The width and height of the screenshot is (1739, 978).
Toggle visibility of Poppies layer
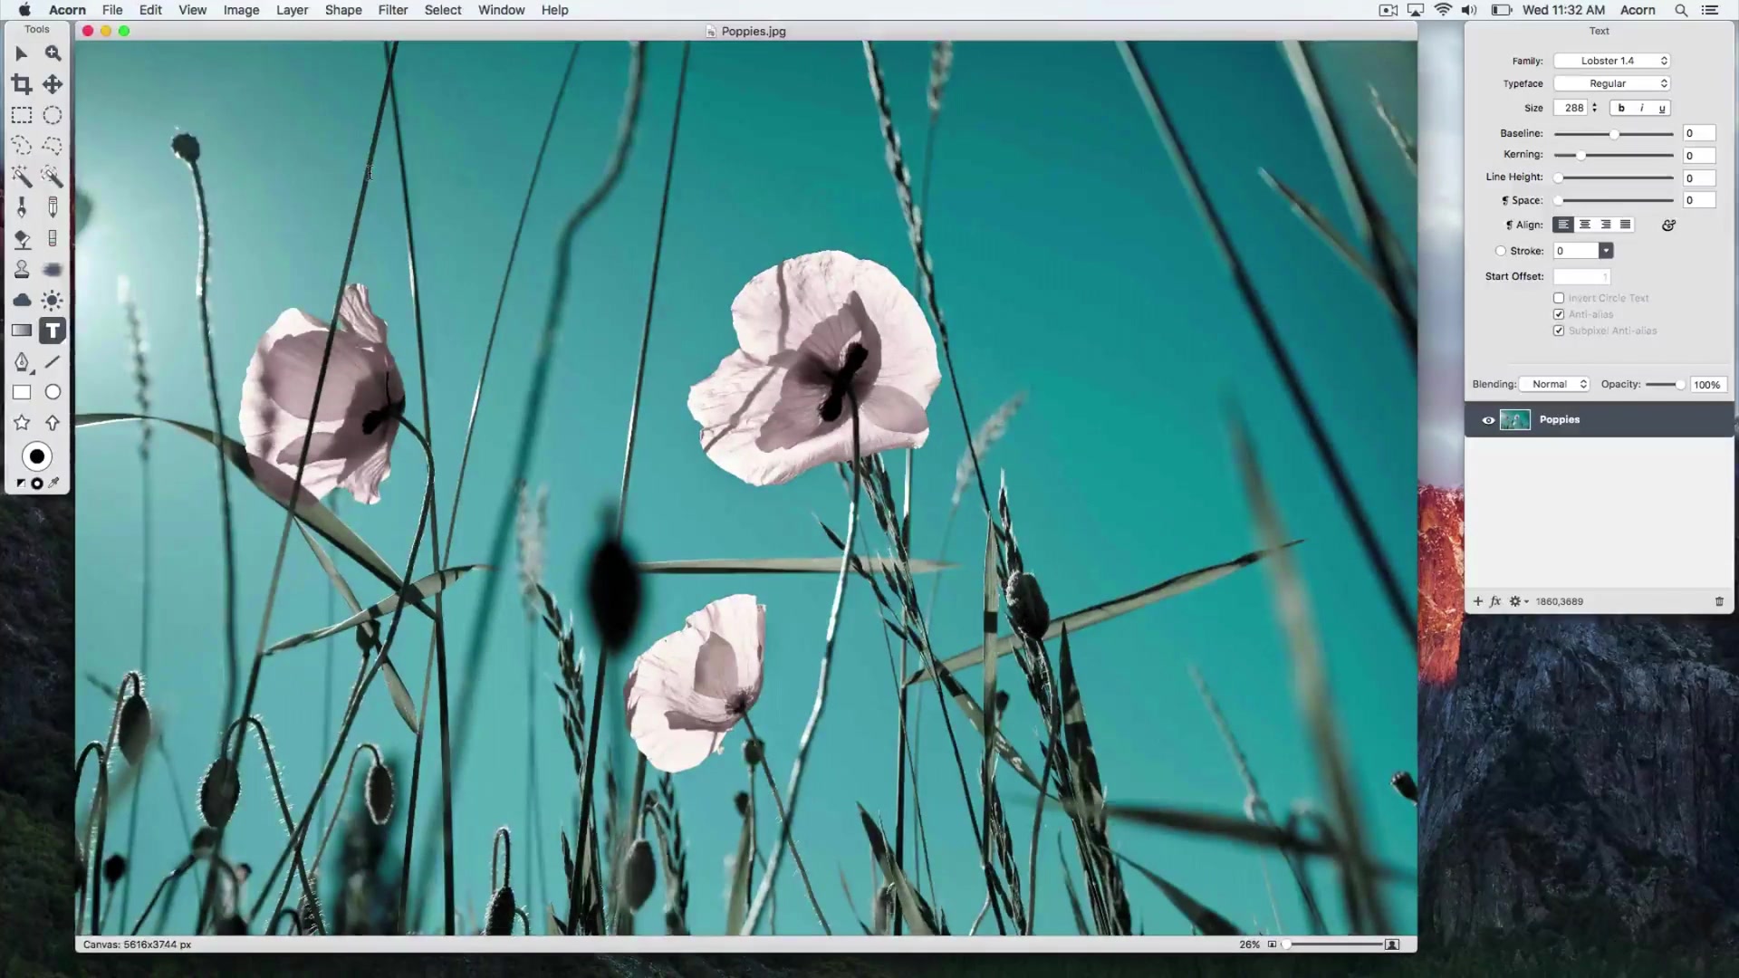[x=1488, y=419]
